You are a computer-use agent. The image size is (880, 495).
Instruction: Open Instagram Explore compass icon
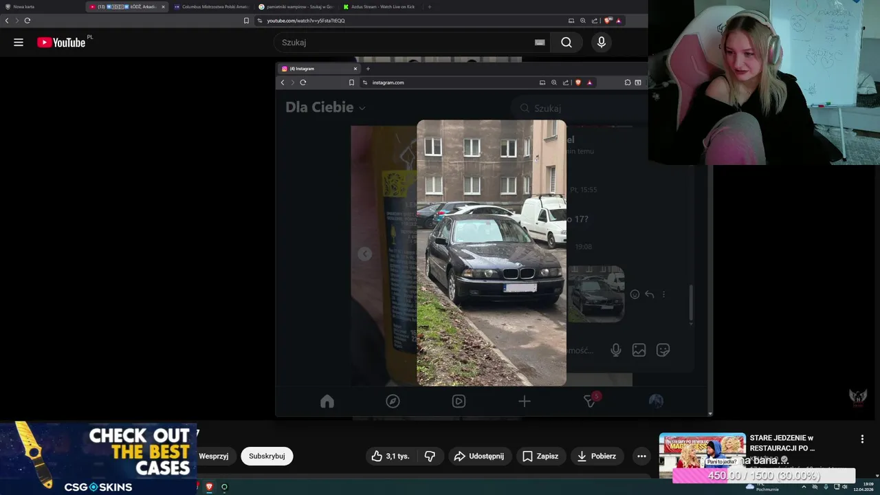click(x=393, y=401)
